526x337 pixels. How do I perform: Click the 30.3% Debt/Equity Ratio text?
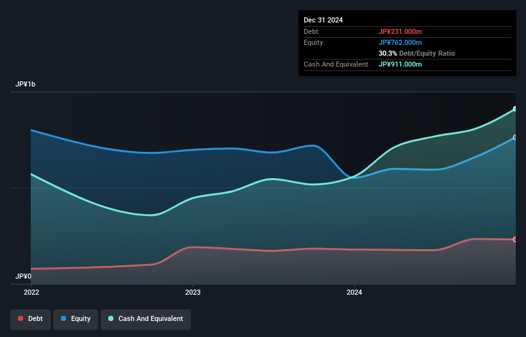[x=416, y=53]
